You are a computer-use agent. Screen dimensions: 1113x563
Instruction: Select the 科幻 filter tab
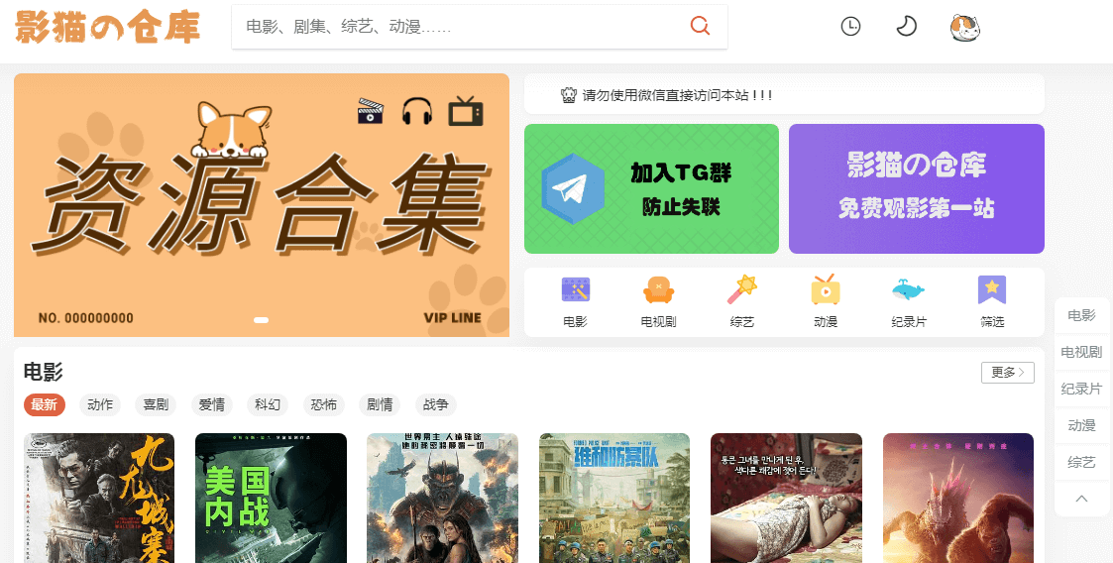tap(268, 404)
